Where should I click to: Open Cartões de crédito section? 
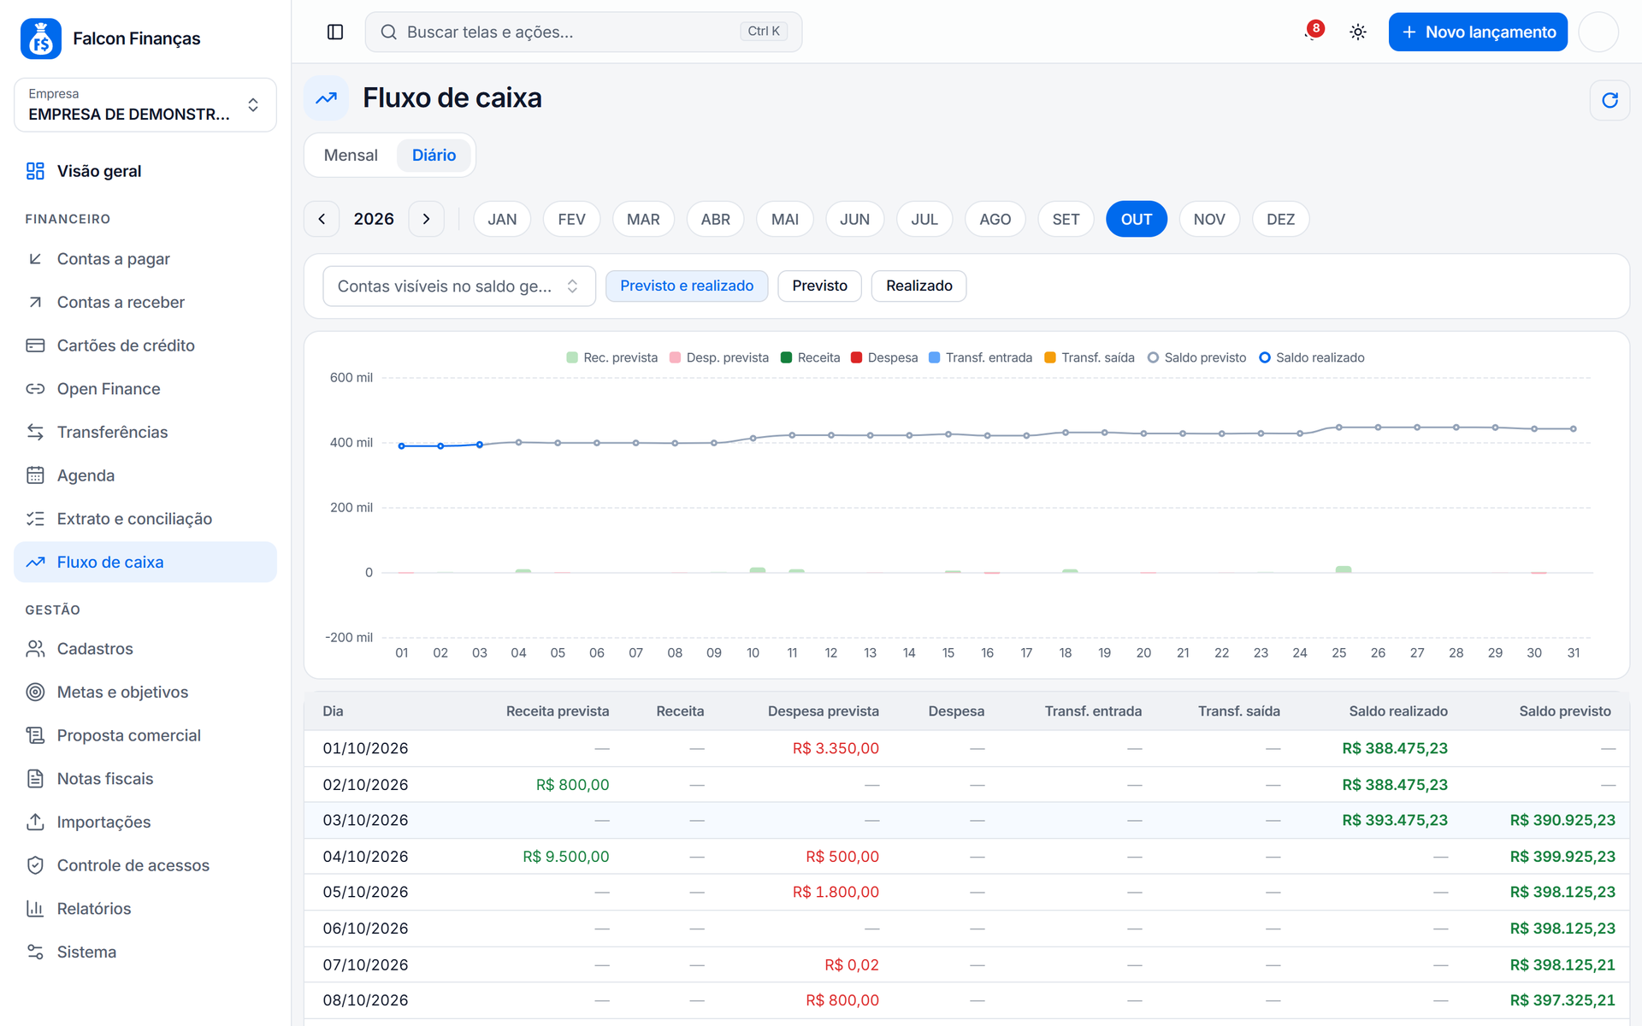pos(145,345)
